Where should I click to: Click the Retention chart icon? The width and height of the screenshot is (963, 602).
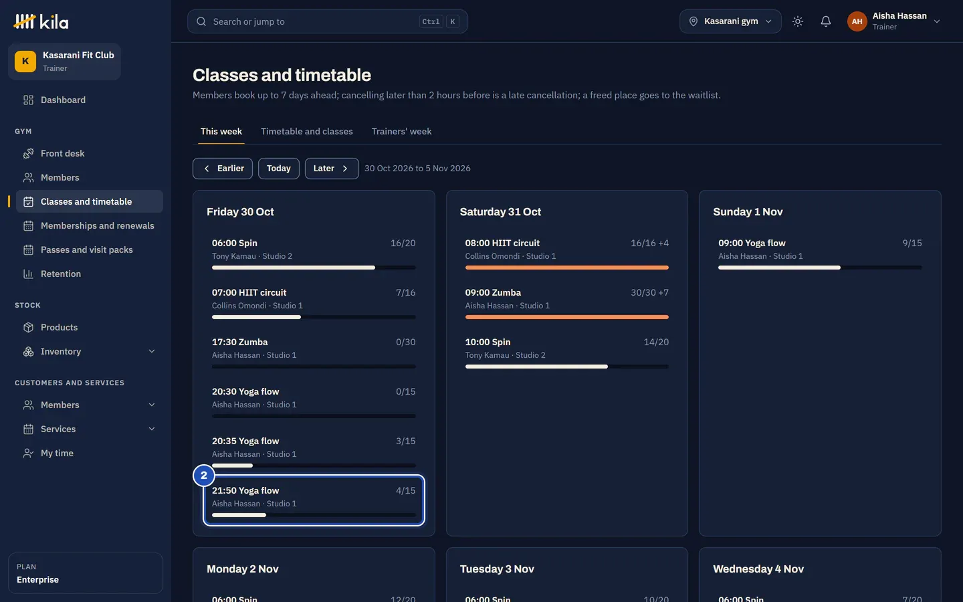click(28, 274)
